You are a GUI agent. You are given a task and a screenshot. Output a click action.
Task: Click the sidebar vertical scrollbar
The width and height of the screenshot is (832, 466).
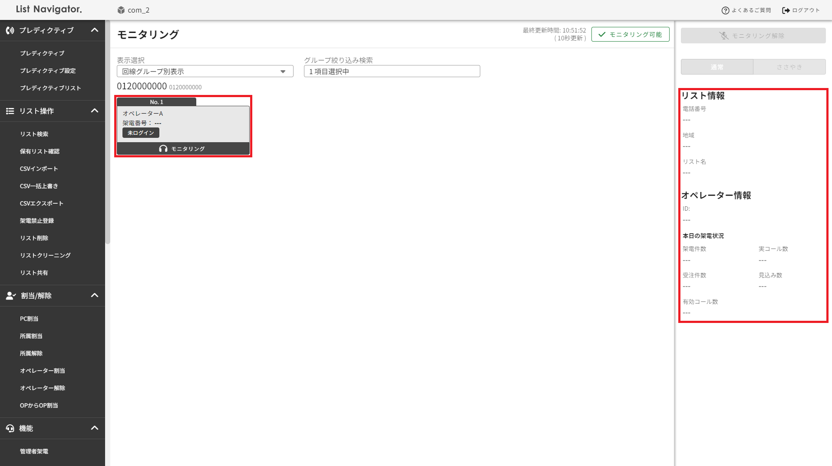(108, 130)
